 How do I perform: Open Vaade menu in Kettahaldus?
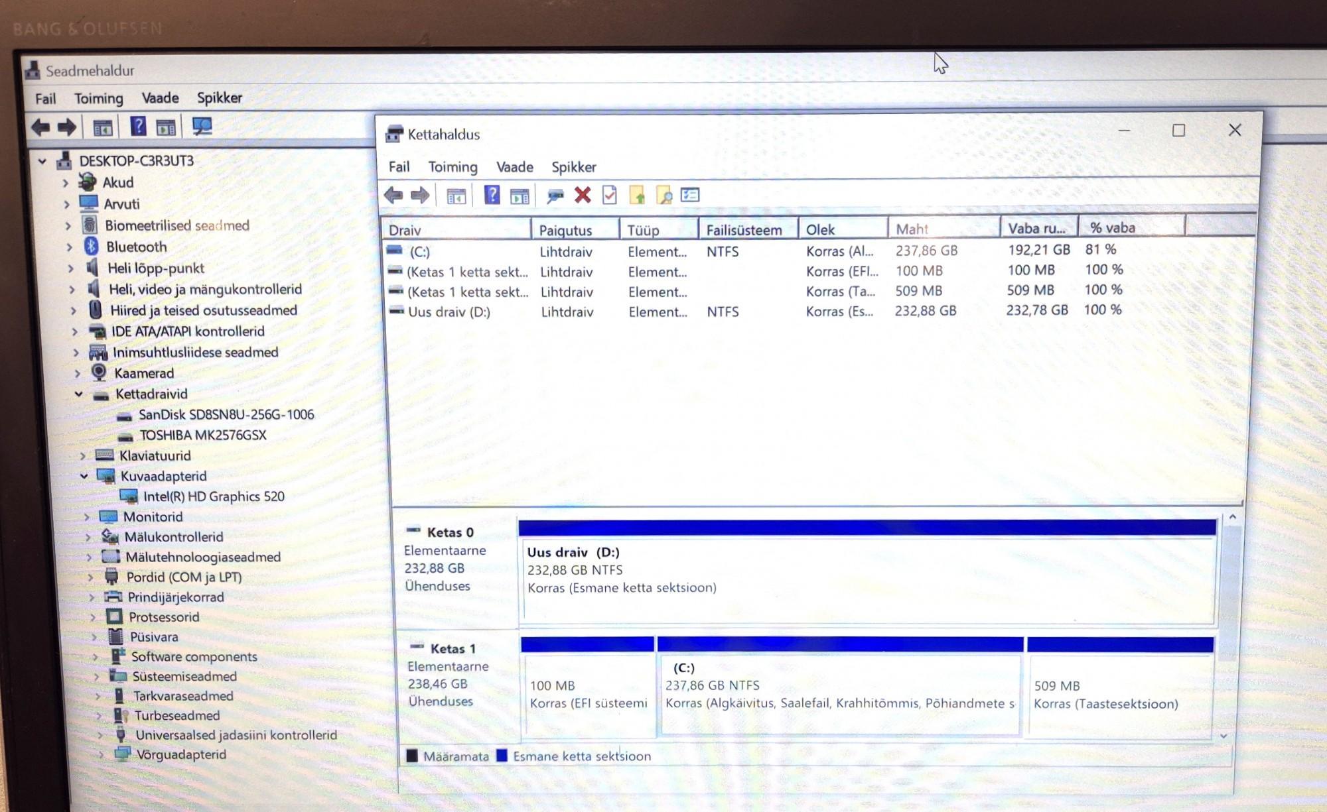514,167
